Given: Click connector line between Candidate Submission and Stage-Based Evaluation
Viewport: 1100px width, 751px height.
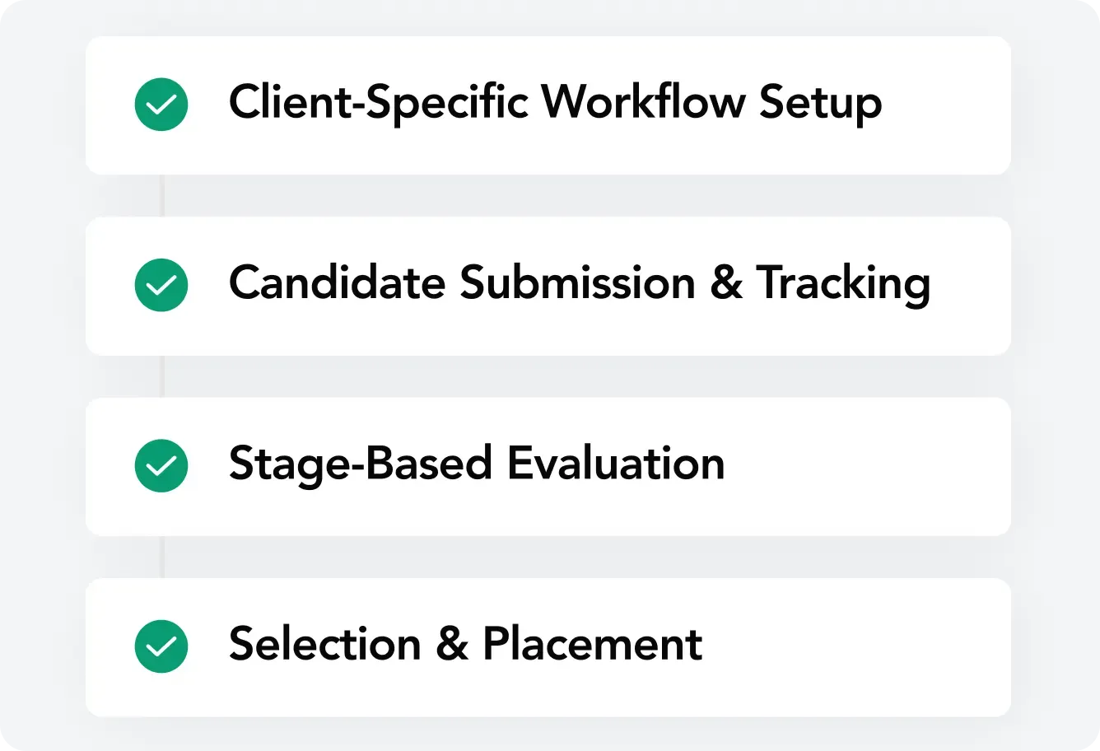Looking at the screenshot, I should (162, 376).
